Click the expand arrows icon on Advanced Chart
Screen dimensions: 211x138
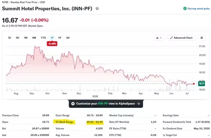(x=171, y=38)
